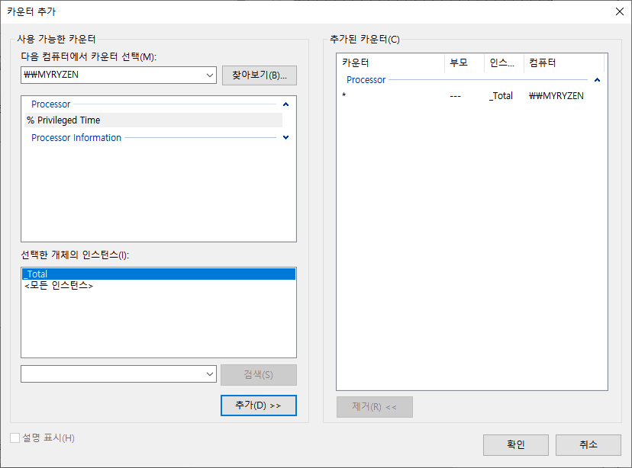The height and width of the screenshot is (468, 632).
Task: Expand the Processor Information group
Action: pyautogui.click(x=285, y=137)
